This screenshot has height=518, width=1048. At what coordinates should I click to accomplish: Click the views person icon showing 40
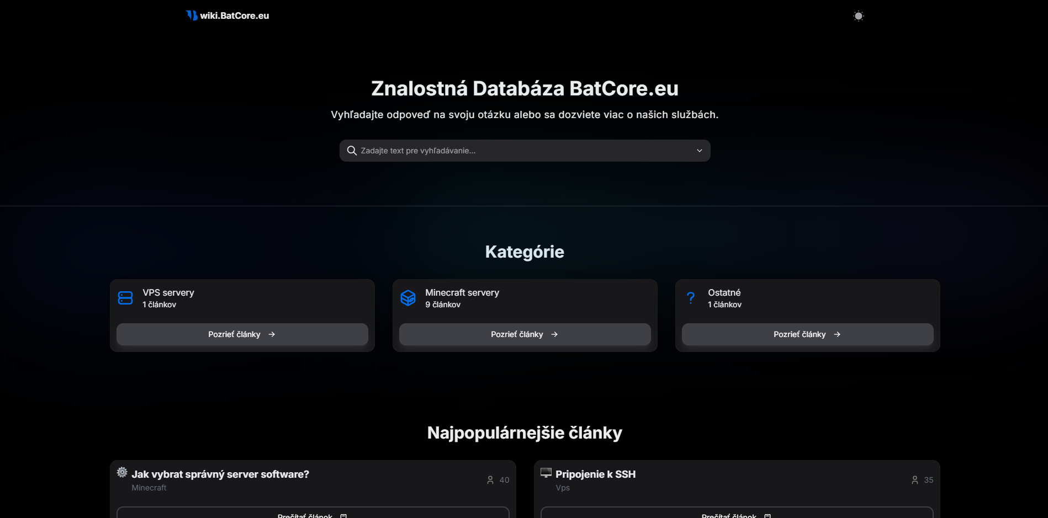pos(490,480)
